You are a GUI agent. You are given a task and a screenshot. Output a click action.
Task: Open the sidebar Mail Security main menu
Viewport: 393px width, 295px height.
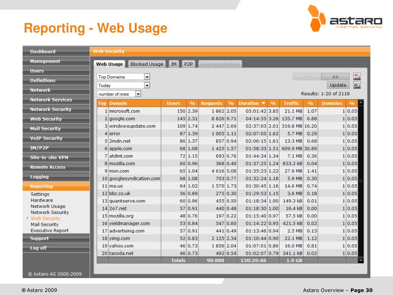(x=56, y=128)
